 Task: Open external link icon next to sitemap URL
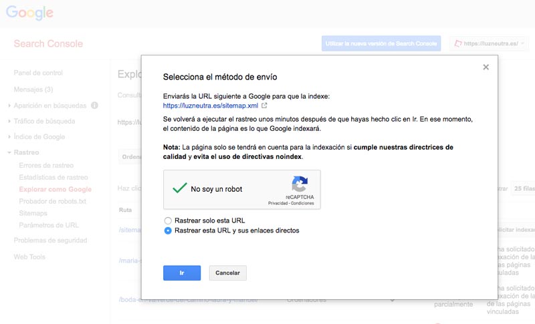click(264, 106)
